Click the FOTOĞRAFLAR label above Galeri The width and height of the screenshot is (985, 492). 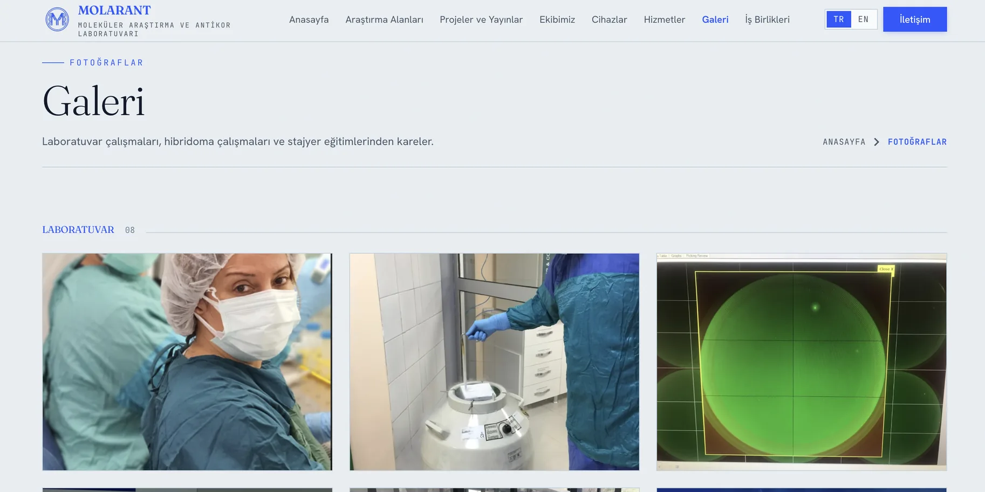(x=106, y=63)
